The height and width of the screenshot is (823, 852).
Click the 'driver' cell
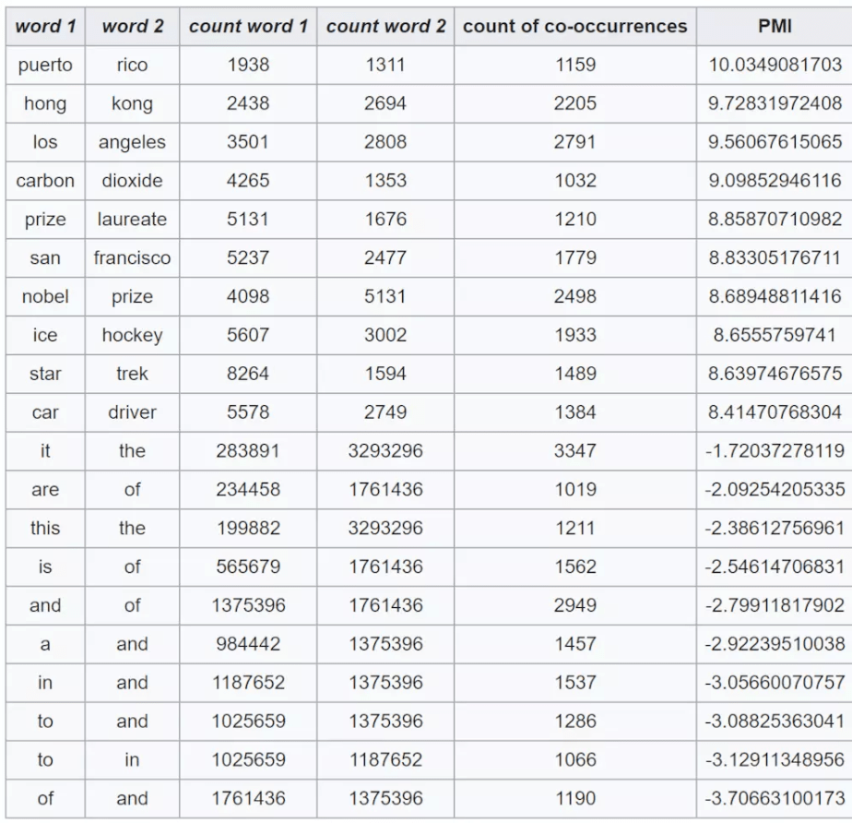point(132,412)
